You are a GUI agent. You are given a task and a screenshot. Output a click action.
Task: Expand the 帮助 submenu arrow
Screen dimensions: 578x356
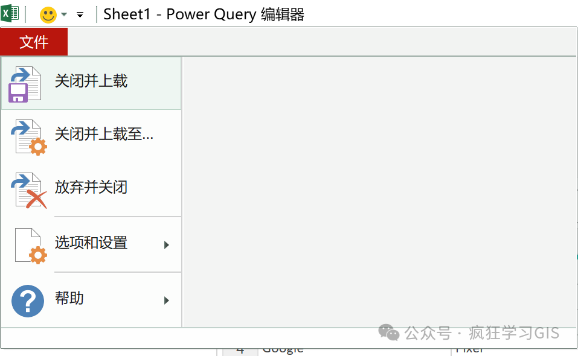pos(167,300)
